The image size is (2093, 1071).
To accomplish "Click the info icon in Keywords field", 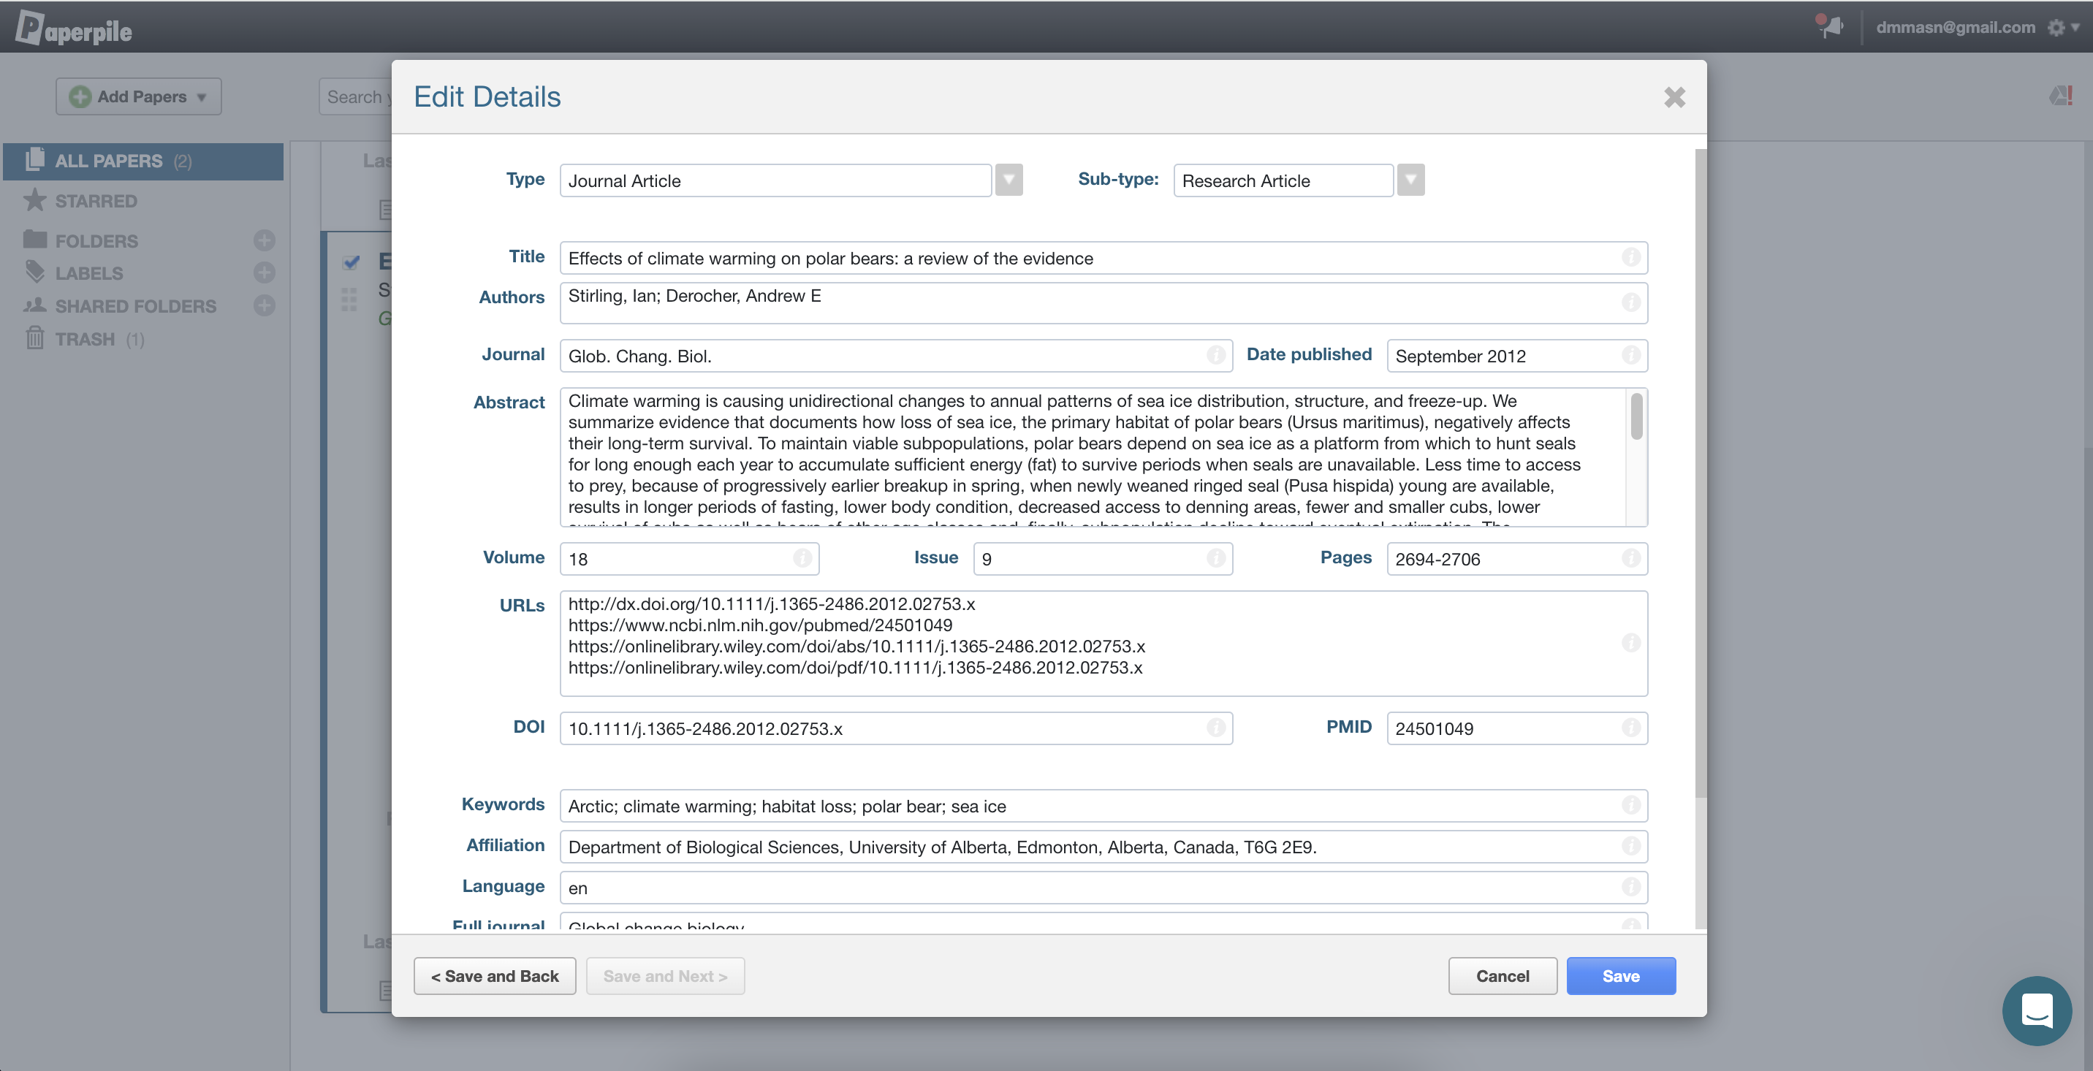I will pyautogui.click(x=1630, y=804).
